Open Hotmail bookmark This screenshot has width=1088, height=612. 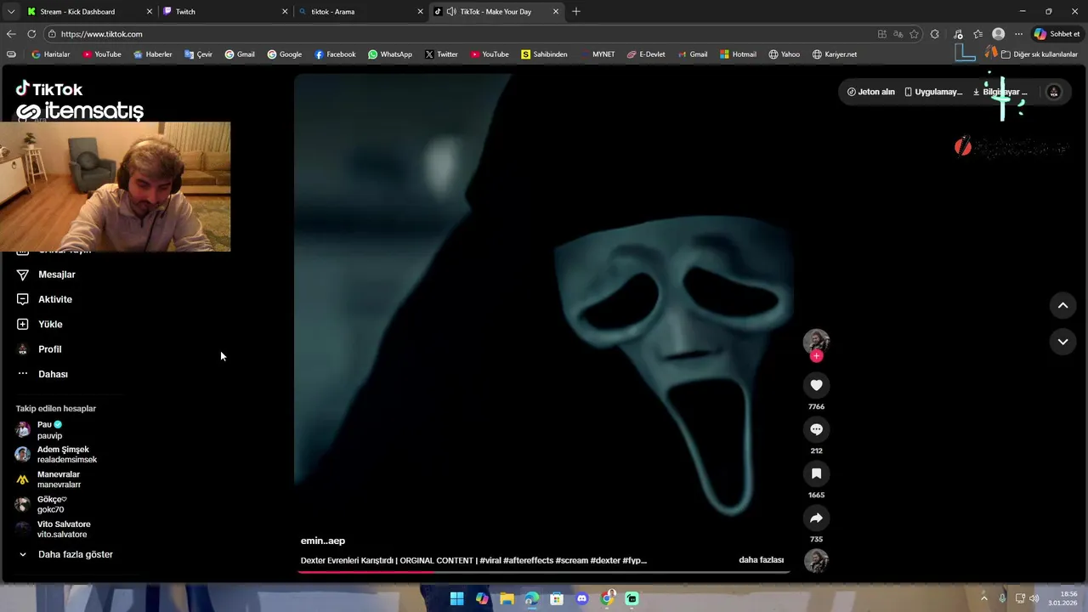pos(738,54)
